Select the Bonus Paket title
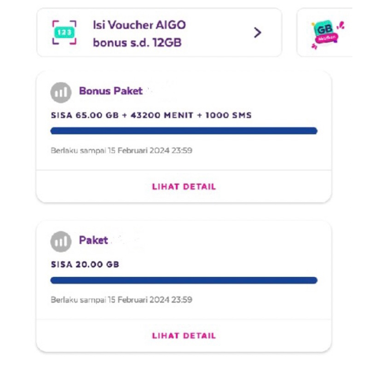 tap(111, 91)
